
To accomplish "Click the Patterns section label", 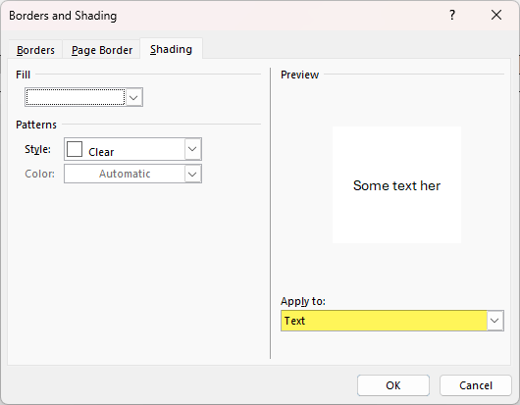I will tap(36, 125).
